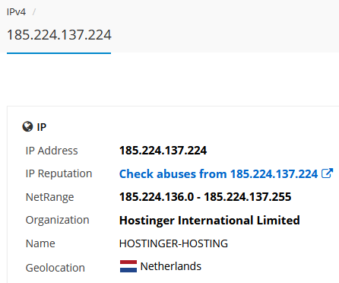Click the NetRange value 185.224.136.0 - 185.224.137.255
339x283 pixels.
[205, 197]
